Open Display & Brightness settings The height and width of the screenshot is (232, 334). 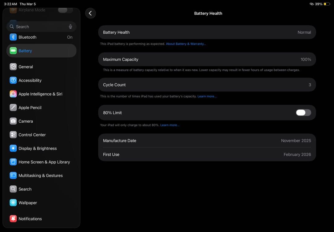pos(41,148)
